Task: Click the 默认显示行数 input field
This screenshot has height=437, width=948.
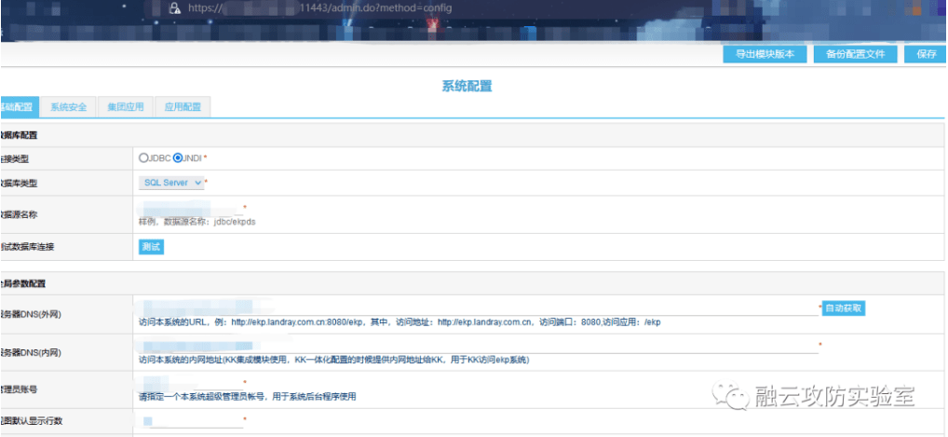Action: point(191,420)
